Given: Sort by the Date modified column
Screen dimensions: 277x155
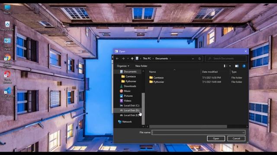Looking at the screenshot, I should click(209, 72).
